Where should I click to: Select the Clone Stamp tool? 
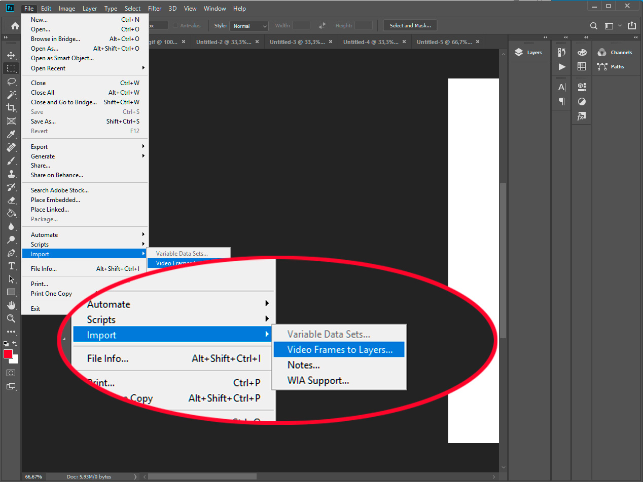tap(11, 175)
